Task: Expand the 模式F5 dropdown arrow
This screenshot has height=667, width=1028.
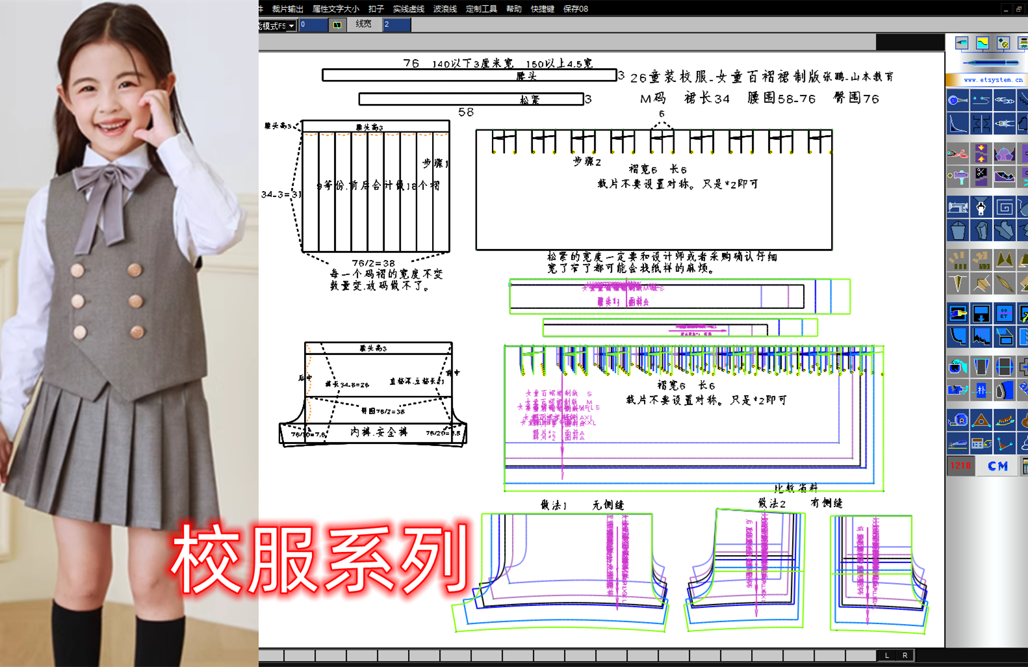Action: [292, 25]
